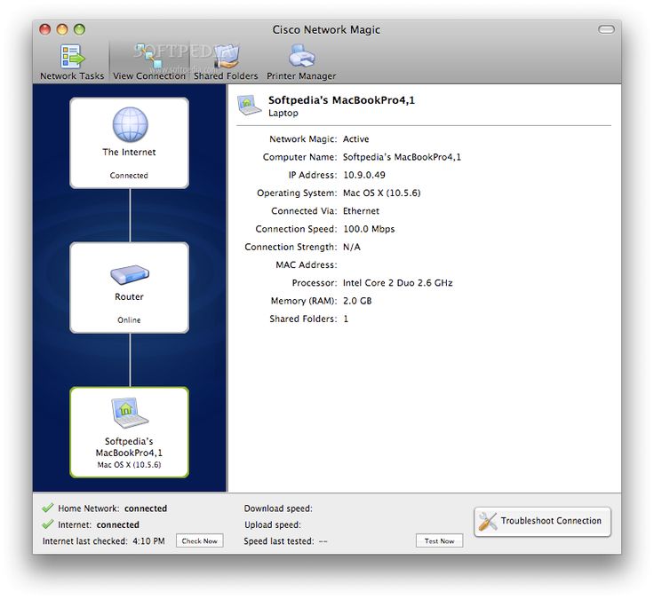Click the laptop icon in details header
The width and height of the screenshot is (654, 599).
click(x=249, y=105)
